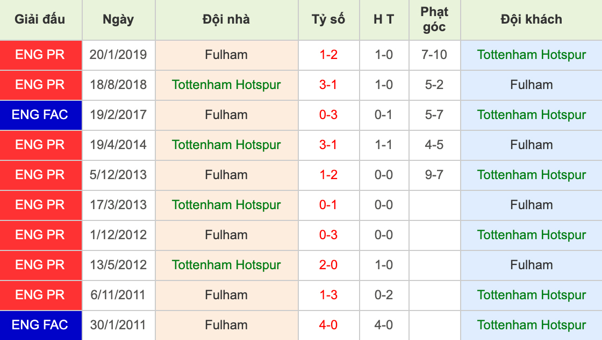The width and height of the screenshot is (602, 340).
Task: Click Tottenham Hotspur away team on 5/12/2013
Action: (x=531, y=175)
